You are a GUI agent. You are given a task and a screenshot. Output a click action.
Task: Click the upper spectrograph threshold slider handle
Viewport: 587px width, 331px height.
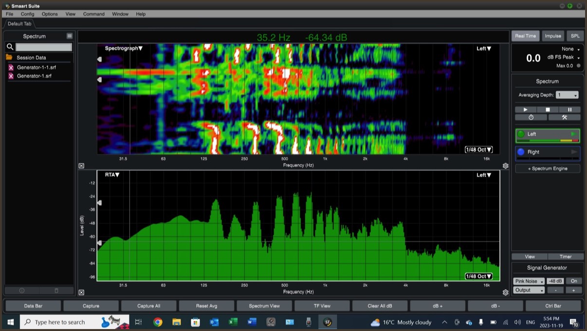(x=99, y=59)
